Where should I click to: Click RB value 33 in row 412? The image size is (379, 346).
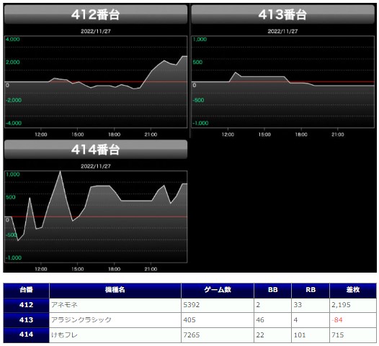pos(298,305)
